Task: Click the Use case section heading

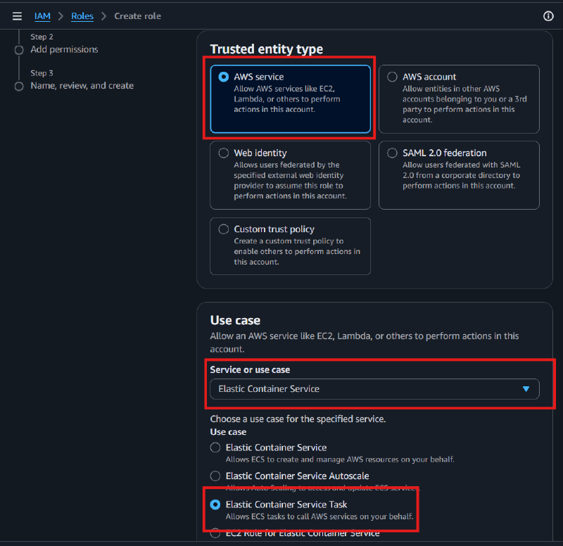Action: pos(235,320)
